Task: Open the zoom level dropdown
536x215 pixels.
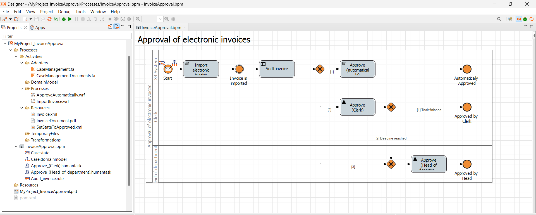Action: (x=160, y=19)
